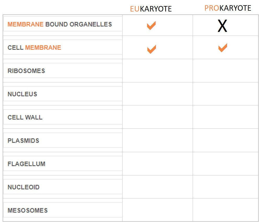
Task: Check the empty Eukaryote cell for Cell Wall
Action: click(x=157, y=117)
